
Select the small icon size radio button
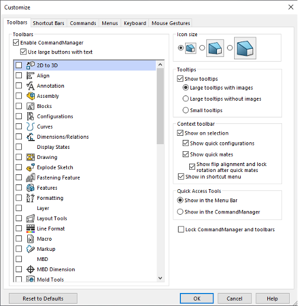pyautogui.click(x=181, y=48)
